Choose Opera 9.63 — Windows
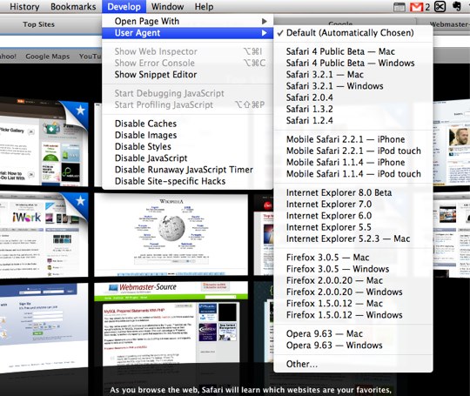Screen dimensions: 470x396 353,346
